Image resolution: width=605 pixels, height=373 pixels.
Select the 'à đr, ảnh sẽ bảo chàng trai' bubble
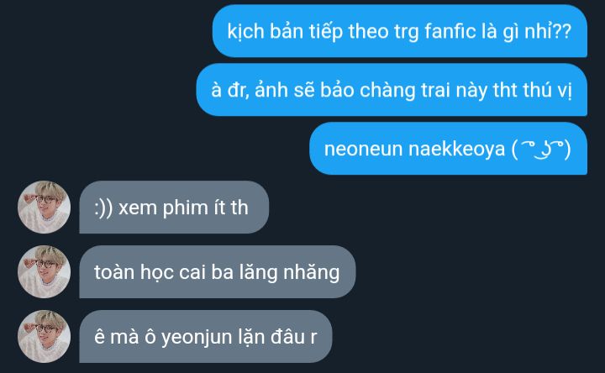point(392,90)
